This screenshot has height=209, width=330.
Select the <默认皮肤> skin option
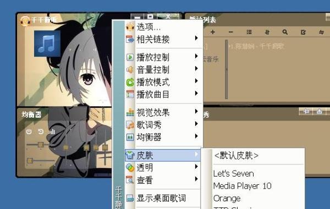pyautogui.click(x=236, y=156)
